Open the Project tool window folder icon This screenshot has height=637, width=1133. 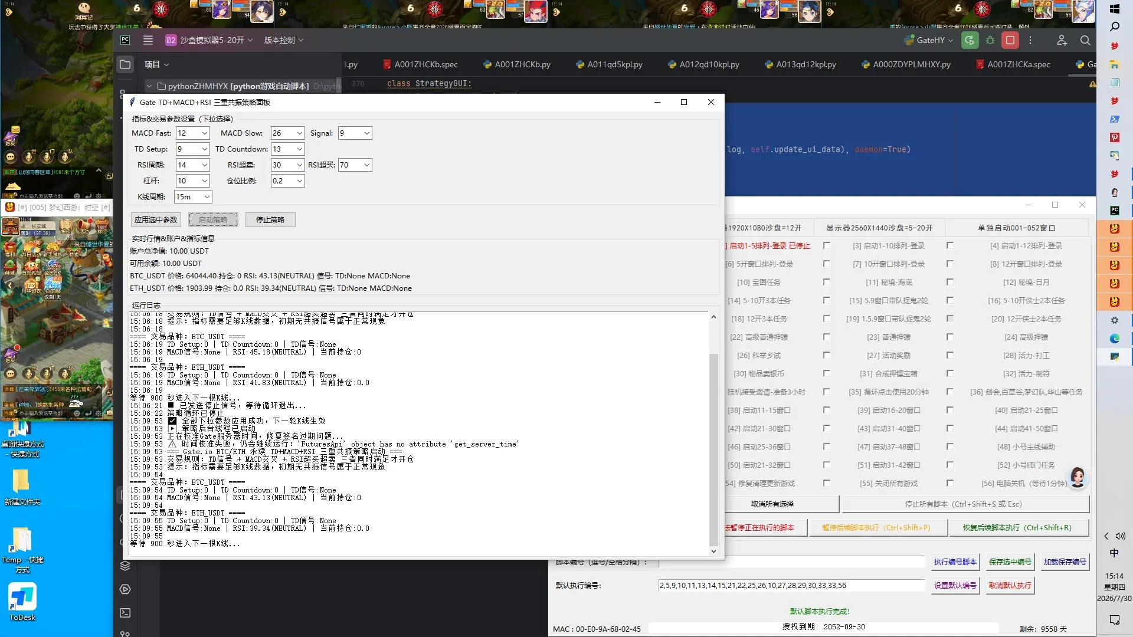click(x=125, y=64)
